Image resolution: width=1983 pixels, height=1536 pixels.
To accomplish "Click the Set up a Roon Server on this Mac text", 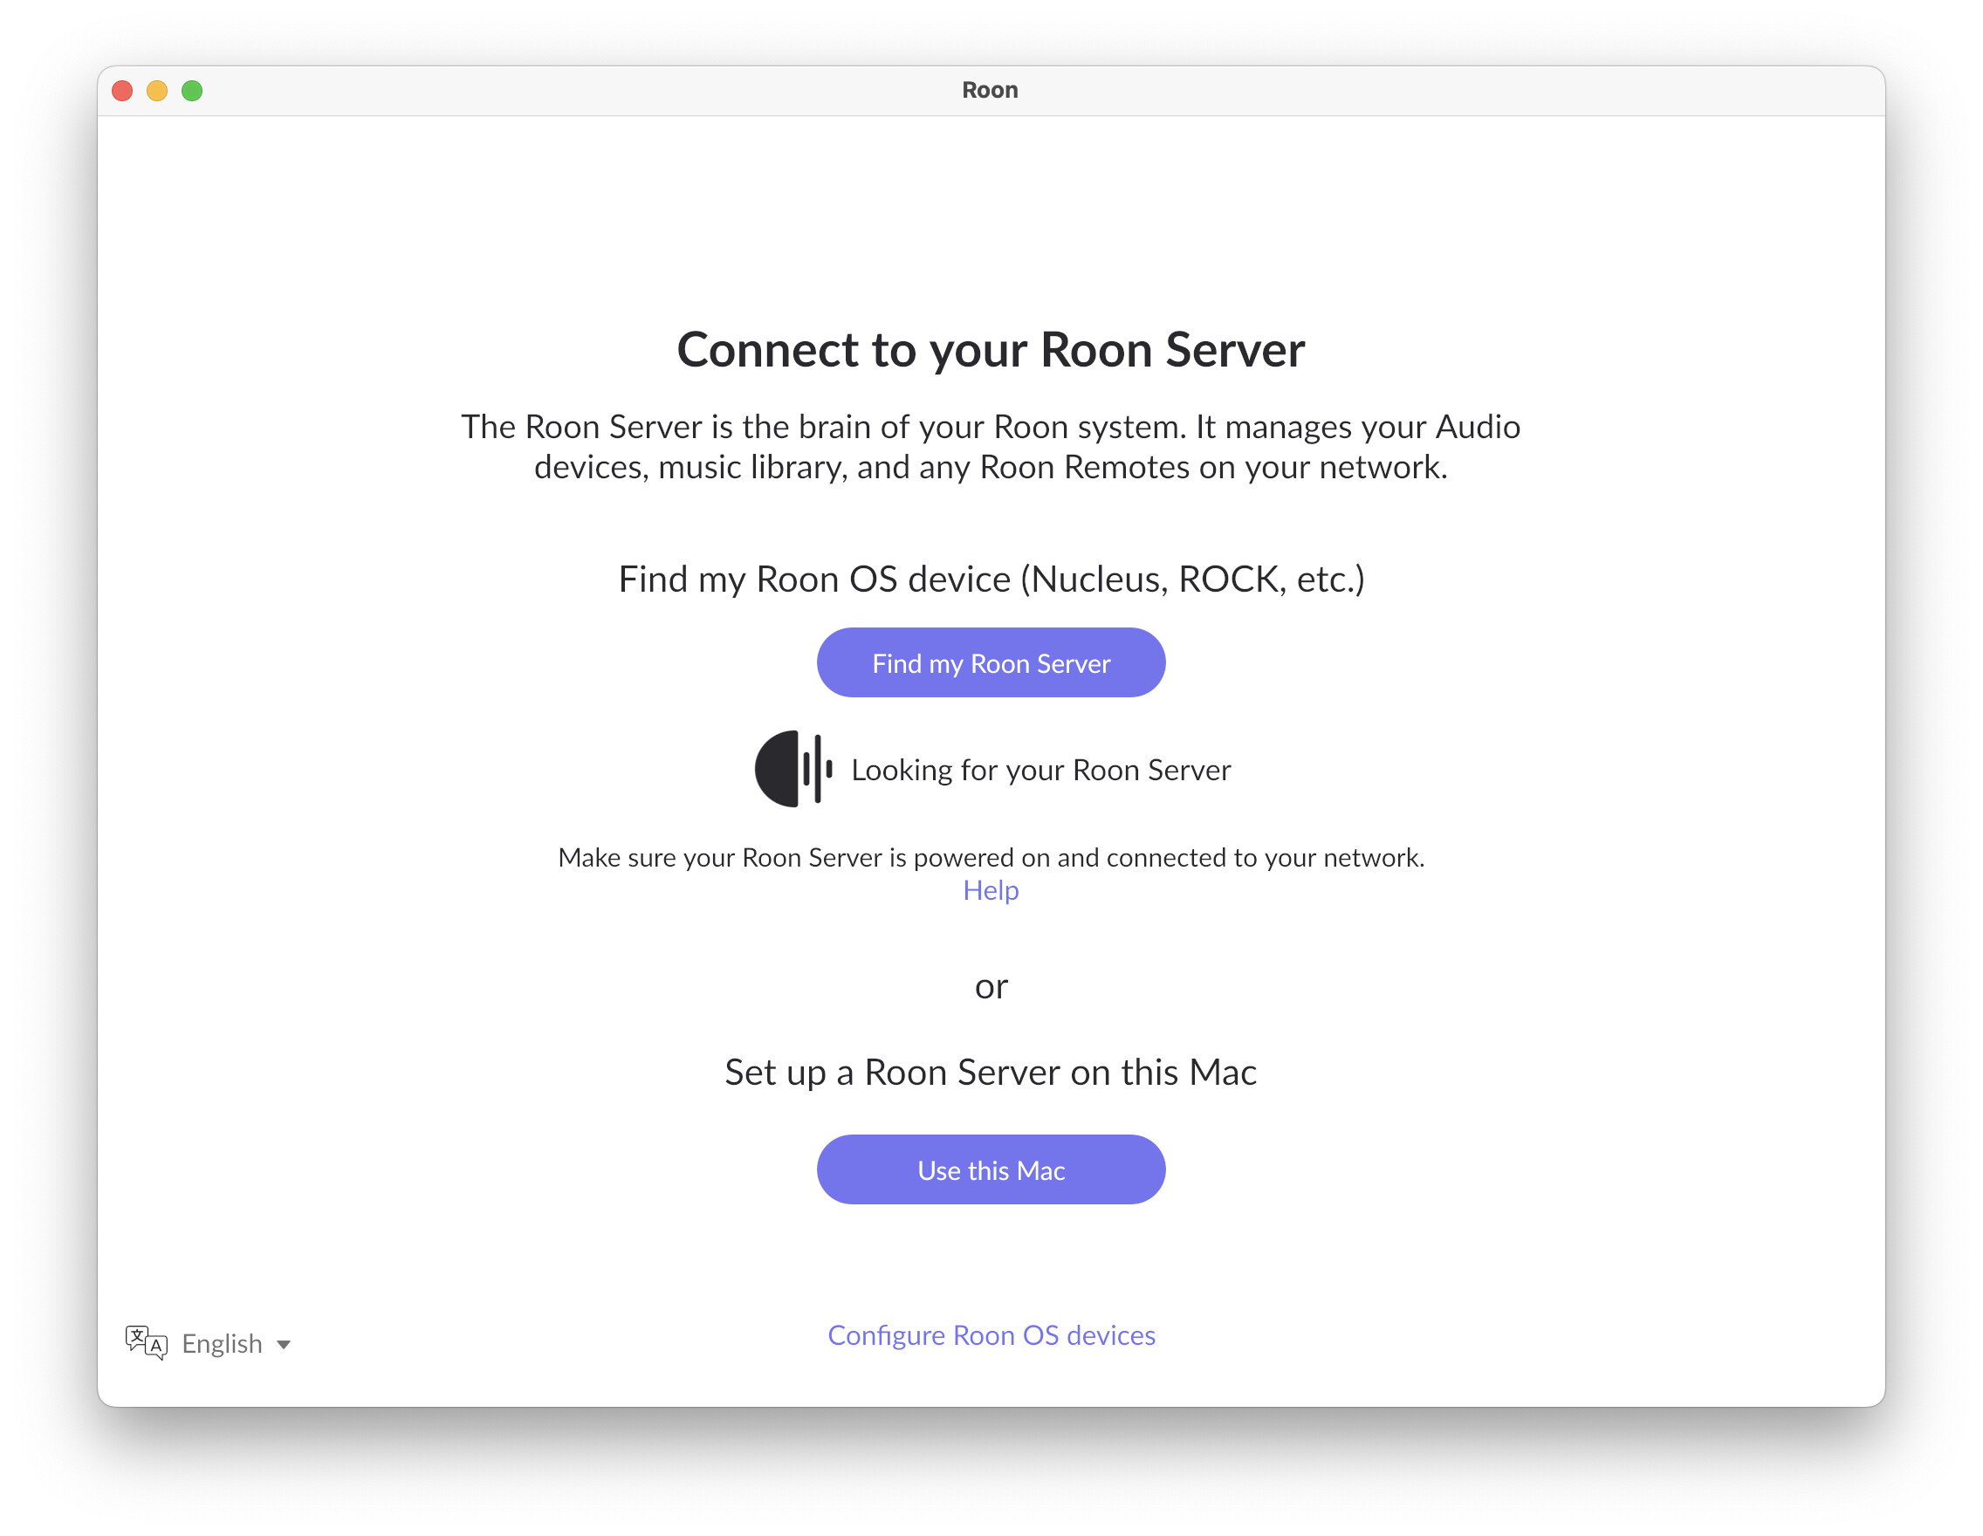I will pyautogui.click(x=991, y=1072).
